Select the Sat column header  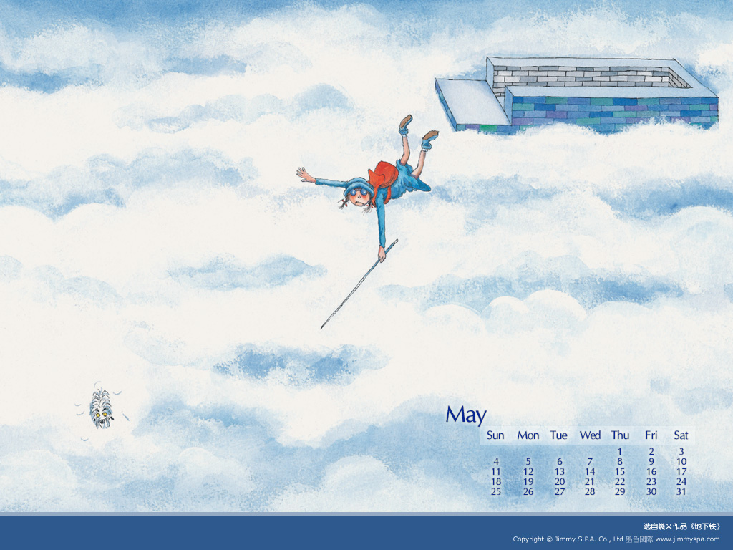tap(681, 435)
